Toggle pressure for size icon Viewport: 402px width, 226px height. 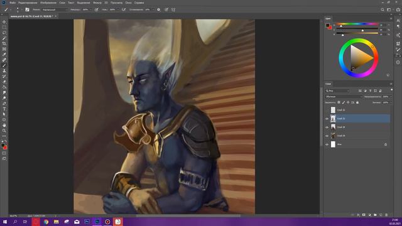pos(166,9)
